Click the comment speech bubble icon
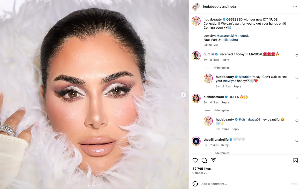This screenshot has width=301, height=189. 204,160
